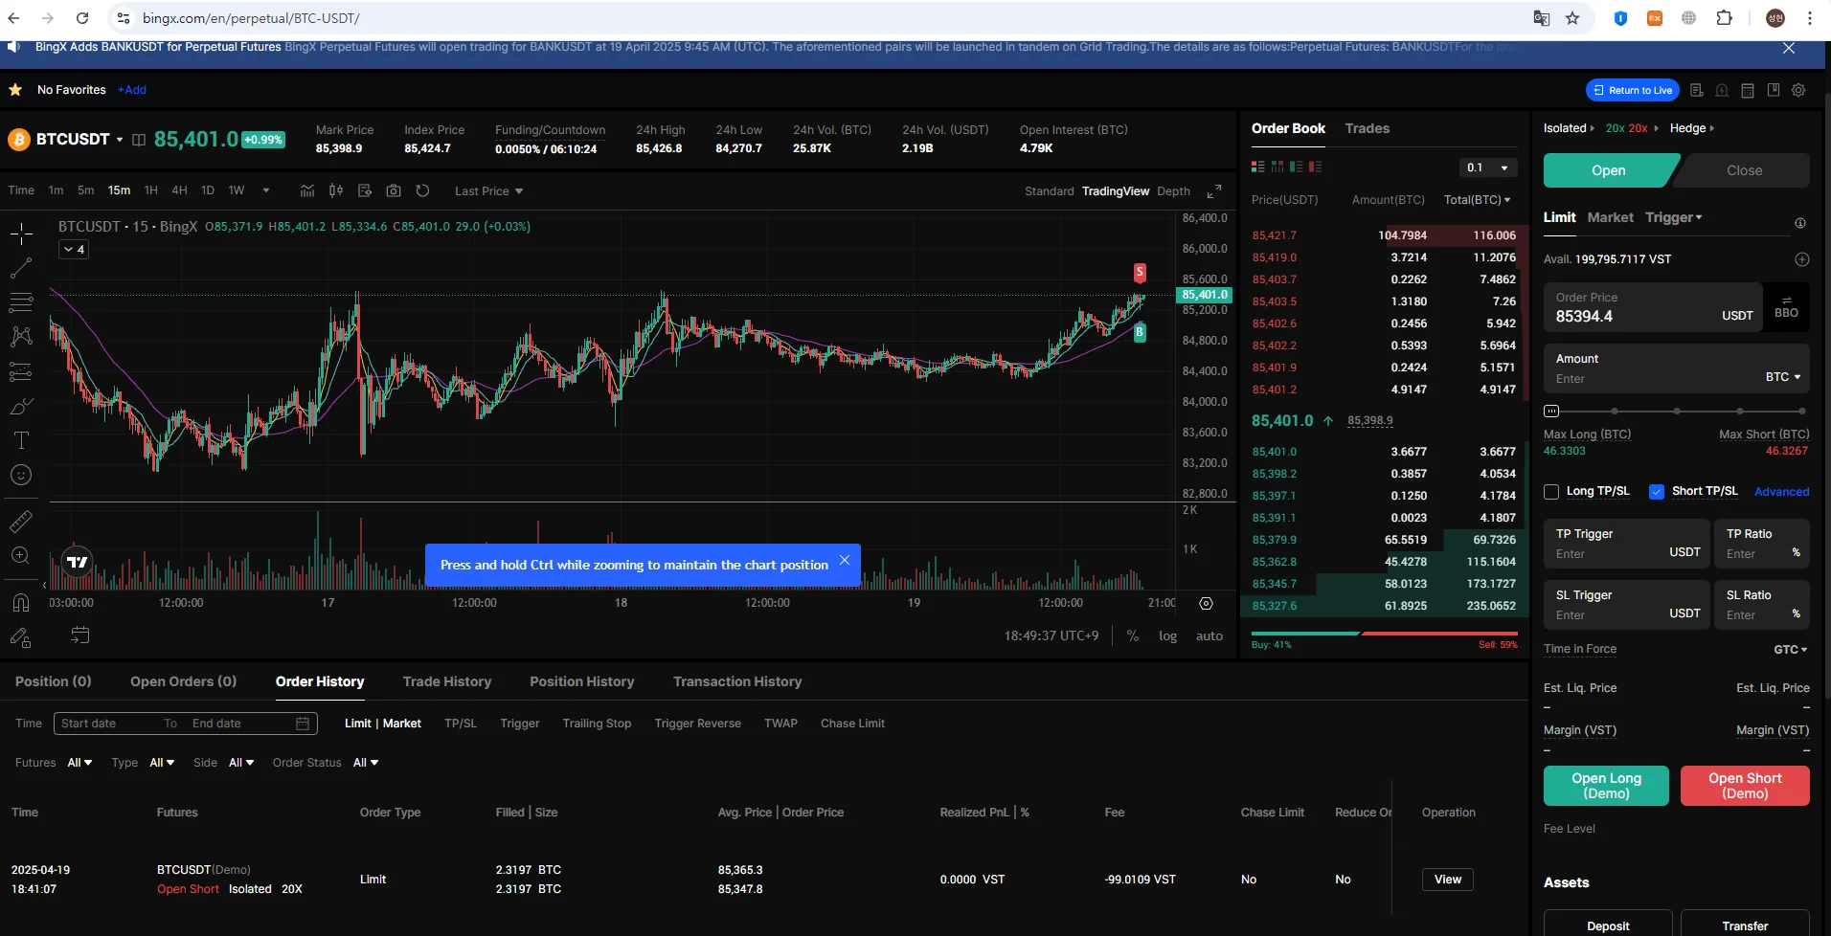Screen dimensions: 1831x936
Task: Take a chart snapshot with camera icon
Action: click(394, 190)
